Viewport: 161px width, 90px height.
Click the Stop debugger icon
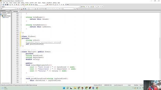(x=63, y=4)
